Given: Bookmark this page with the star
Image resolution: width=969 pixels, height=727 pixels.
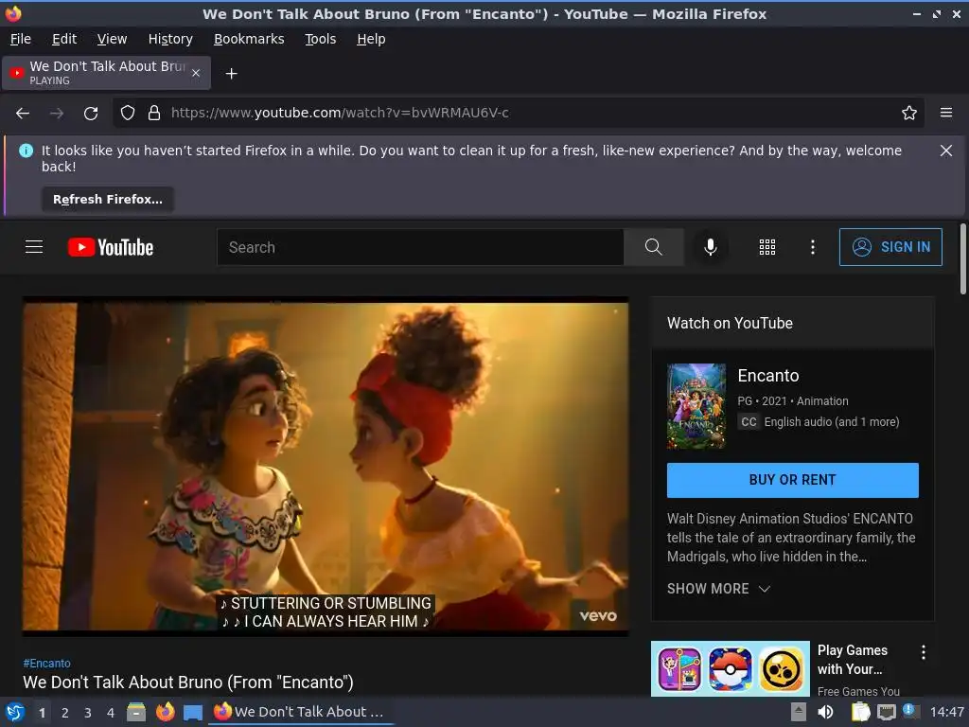Looking at the screenshot, I should point(909,114).
